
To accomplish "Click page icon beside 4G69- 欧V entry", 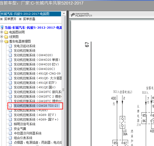I will coord(10,115).
